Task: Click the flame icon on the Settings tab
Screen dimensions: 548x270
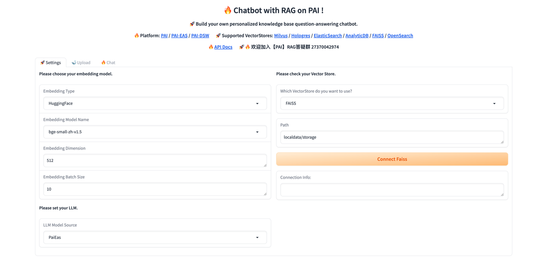Action: 42,62
